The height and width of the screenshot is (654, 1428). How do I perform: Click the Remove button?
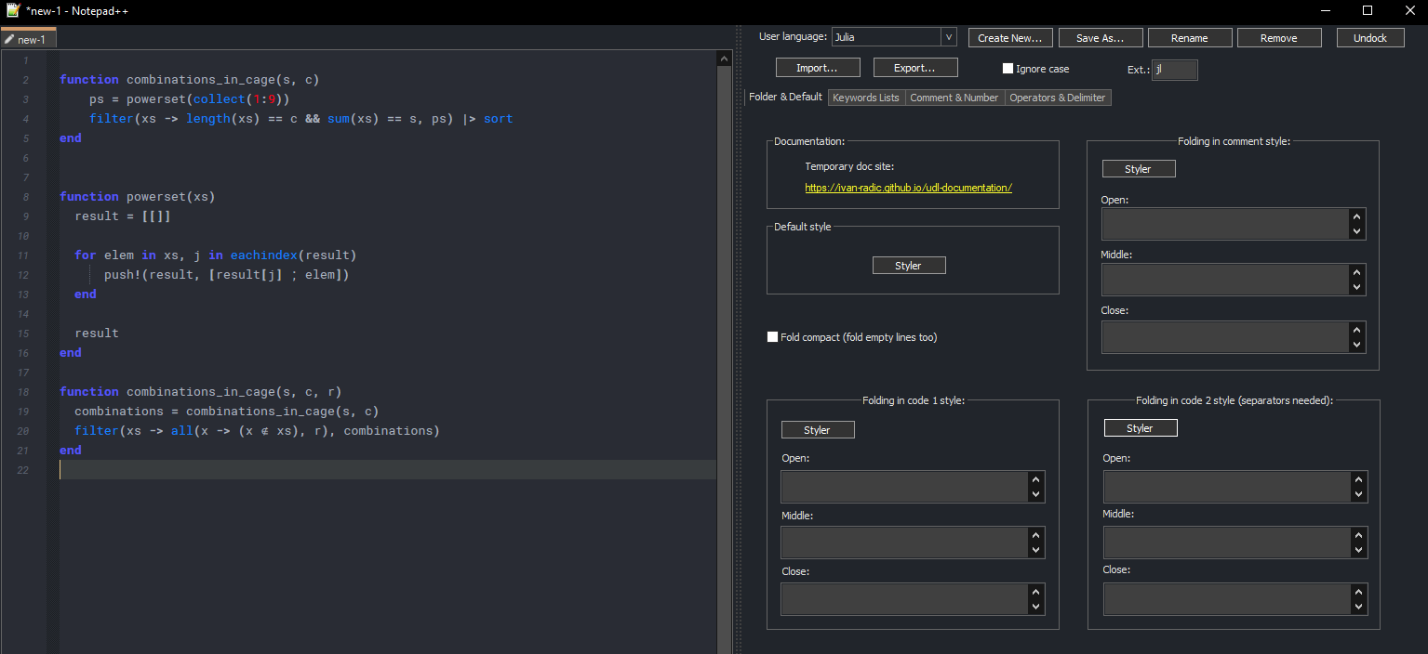1279,38
